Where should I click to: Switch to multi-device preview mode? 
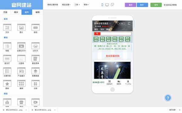(x=112, y=5)
